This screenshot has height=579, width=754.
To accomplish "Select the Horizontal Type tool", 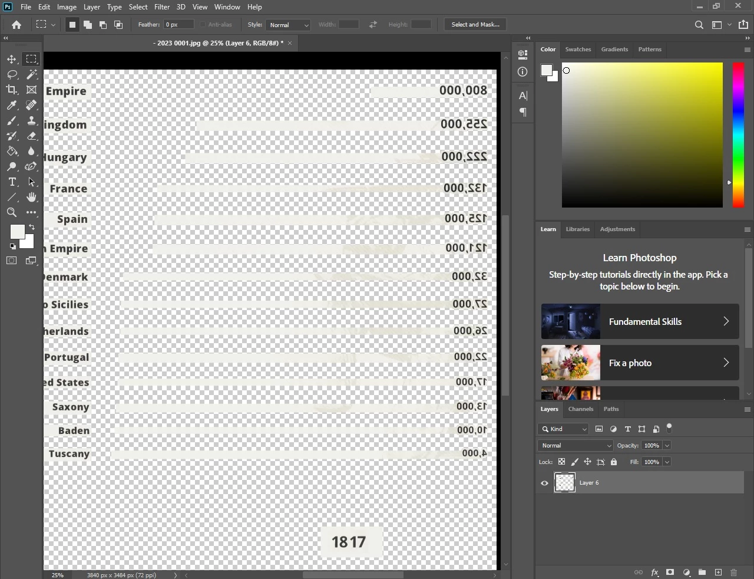I will coord(12,182).
